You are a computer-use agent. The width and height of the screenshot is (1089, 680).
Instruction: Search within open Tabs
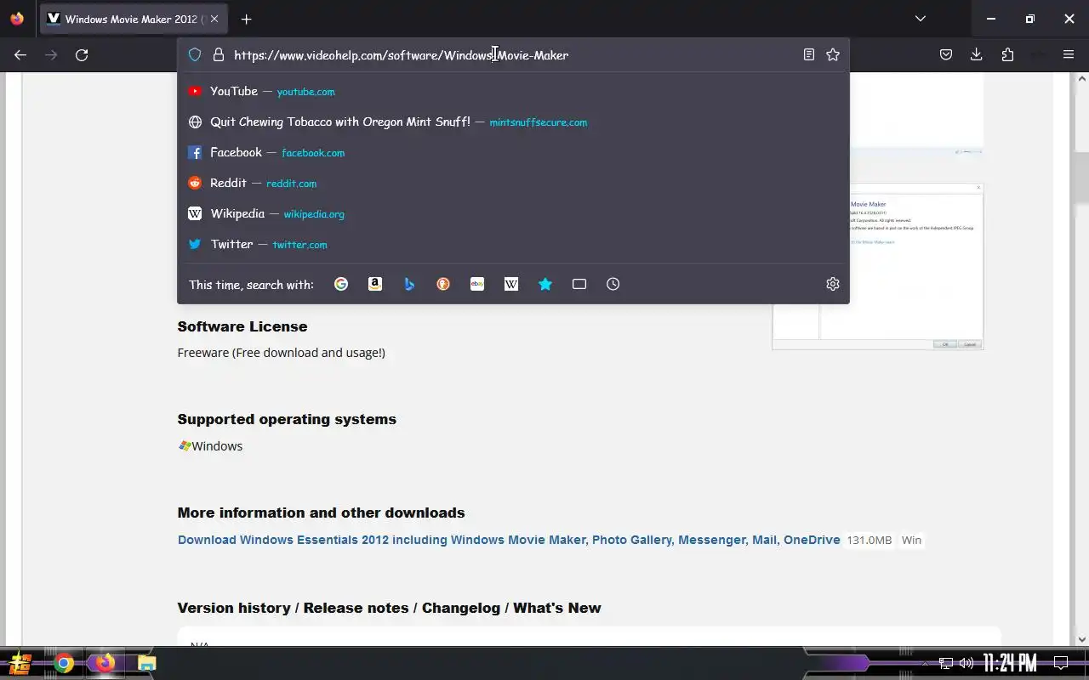coord(579,284)
